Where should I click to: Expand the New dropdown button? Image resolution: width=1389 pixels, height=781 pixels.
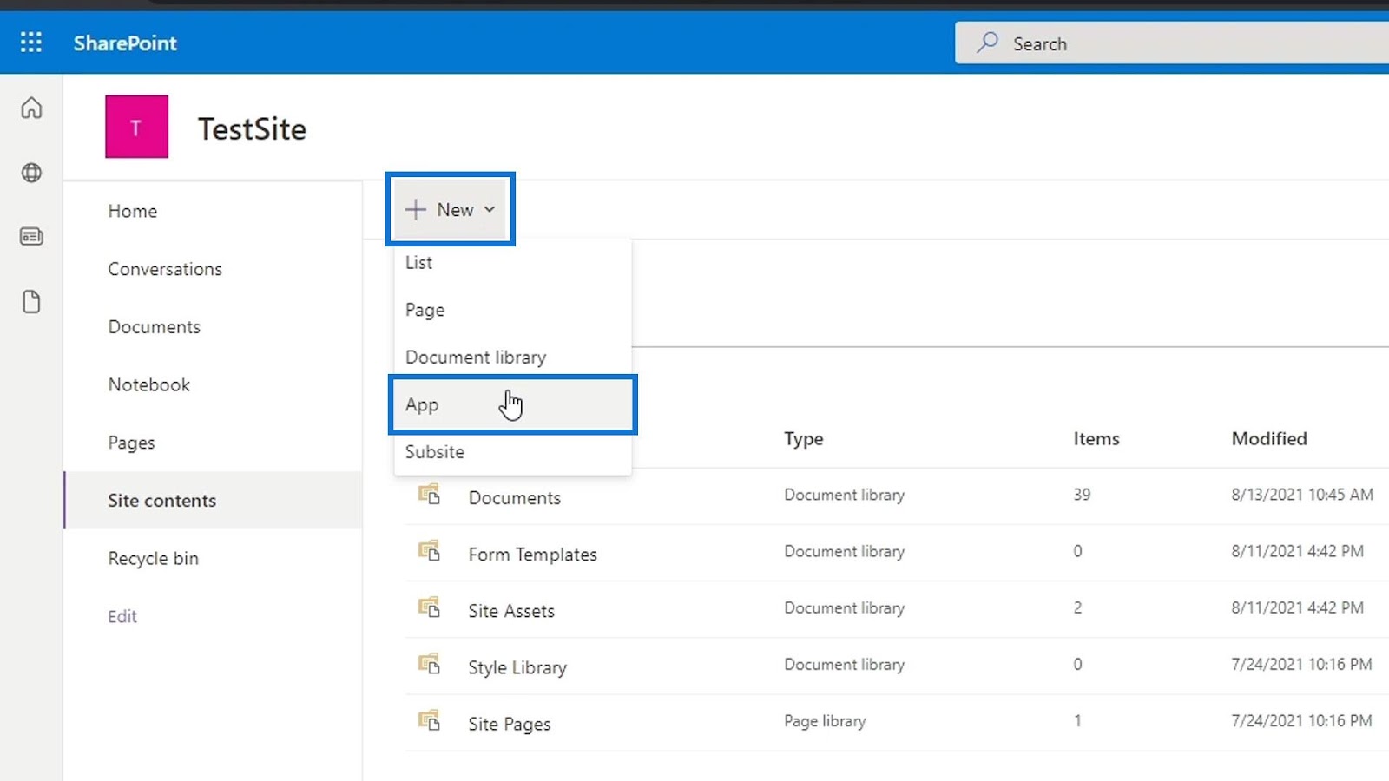coord(450,209)
